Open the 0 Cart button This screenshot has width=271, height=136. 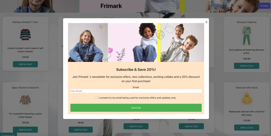[x=264, y=6]
